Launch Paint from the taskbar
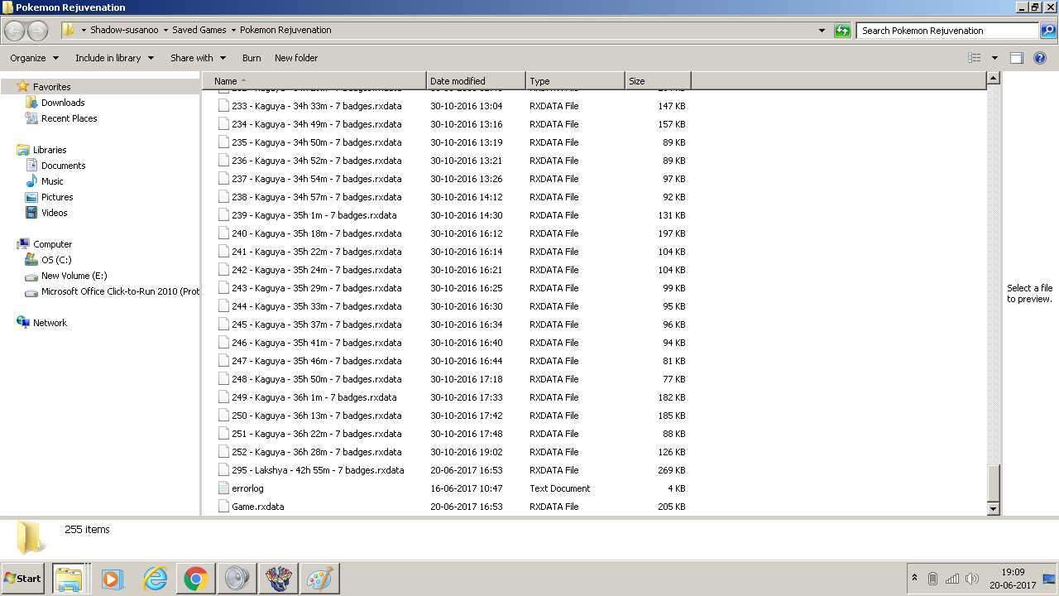 tap(319, 579)
